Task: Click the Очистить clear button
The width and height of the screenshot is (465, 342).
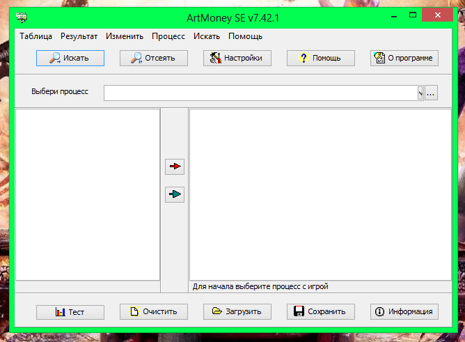Action: pyautogui.click(x=154, y=311)
